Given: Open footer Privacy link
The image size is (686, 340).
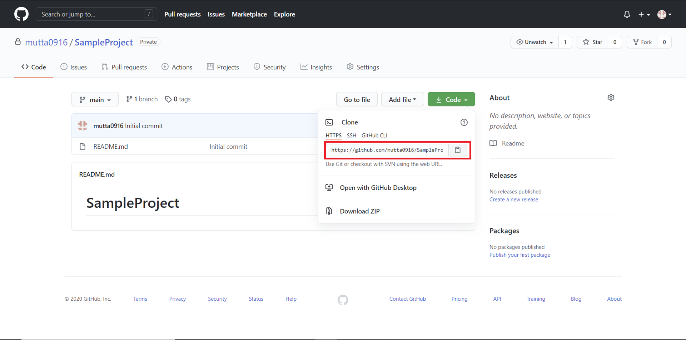Looking at the screenshot, I should 178,299.
